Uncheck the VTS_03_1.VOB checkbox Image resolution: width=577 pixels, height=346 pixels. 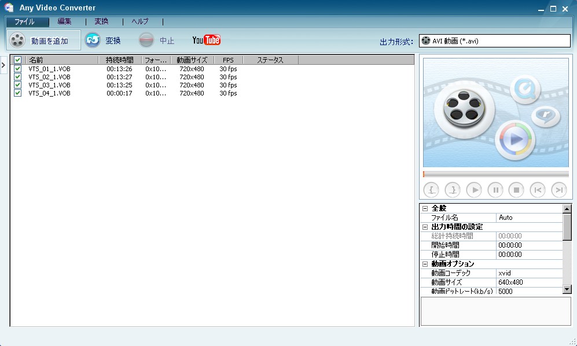17,84
